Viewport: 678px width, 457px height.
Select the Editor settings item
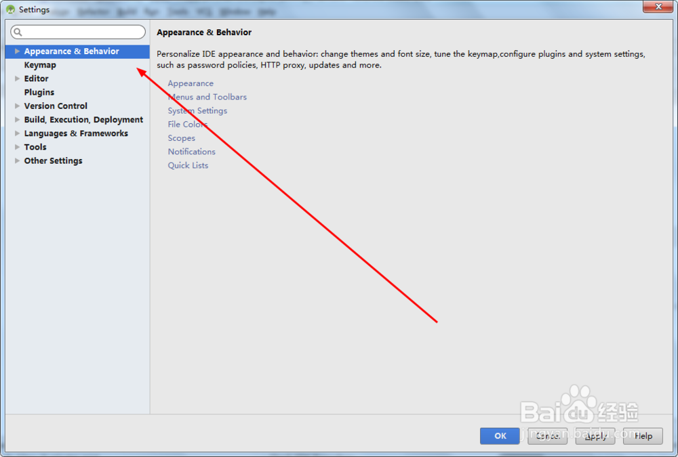tap(37, 79)
